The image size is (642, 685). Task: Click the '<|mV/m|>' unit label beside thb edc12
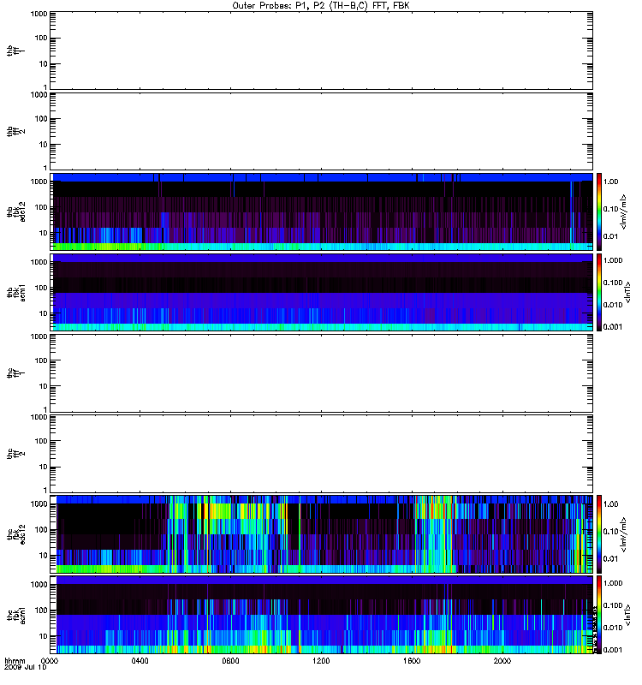[624, 211]
